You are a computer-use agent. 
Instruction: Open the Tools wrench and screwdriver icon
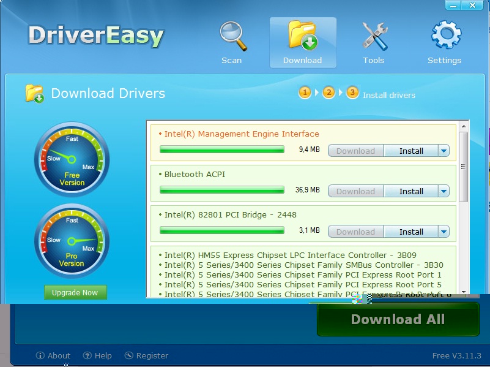point(374,36)
